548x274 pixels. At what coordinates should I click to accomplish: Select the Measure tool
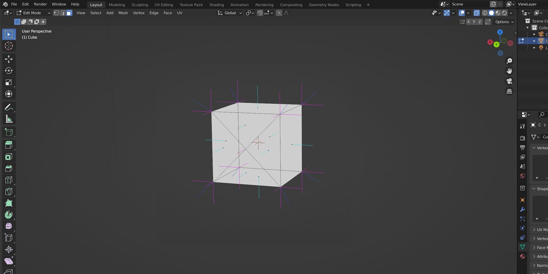(9, 119)
